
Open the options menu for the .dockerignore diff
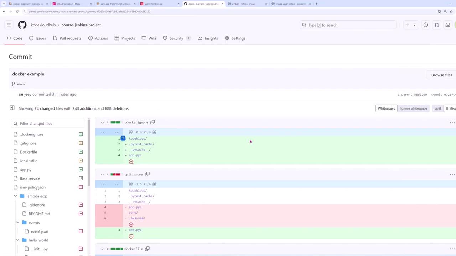452,122
